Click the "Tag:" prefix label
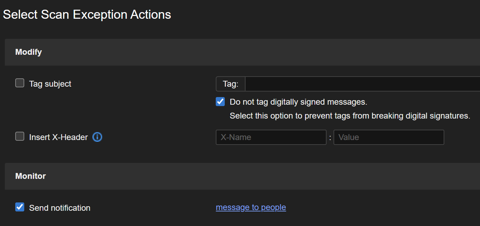Viewport: 480px width, 226px height. coord(231,84)
